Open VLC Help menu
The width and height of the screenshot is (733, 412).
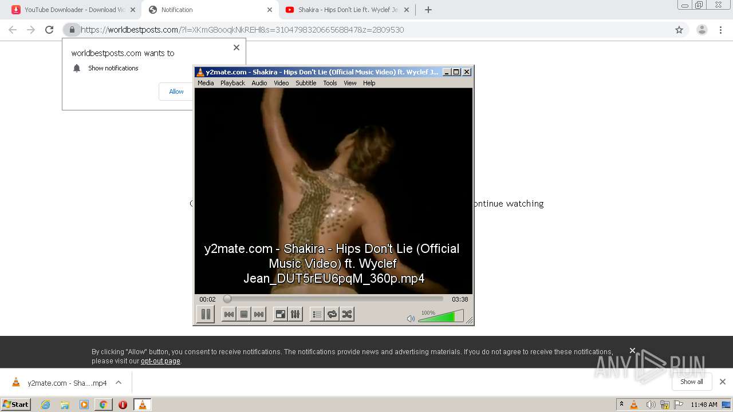tap(369, 83)
